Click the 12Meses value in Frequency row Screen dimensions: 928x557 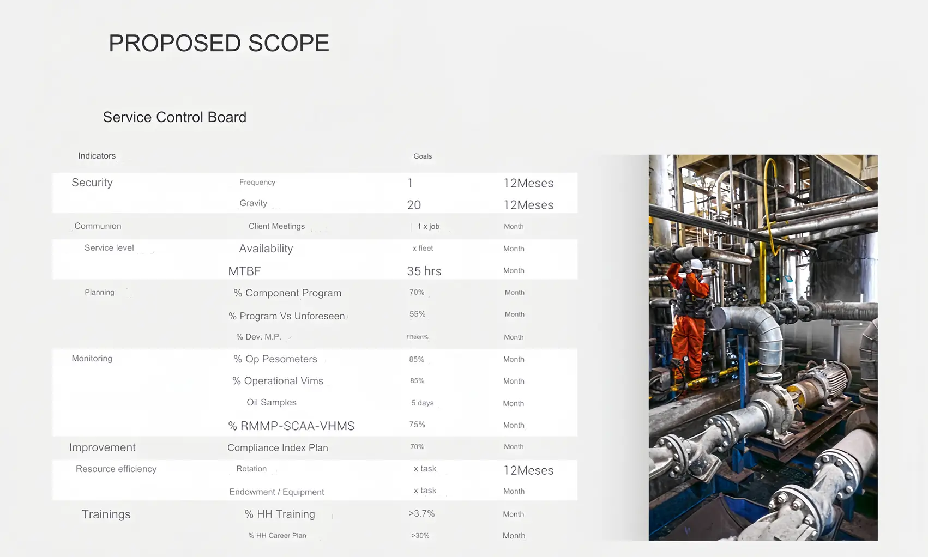(528, 183)
